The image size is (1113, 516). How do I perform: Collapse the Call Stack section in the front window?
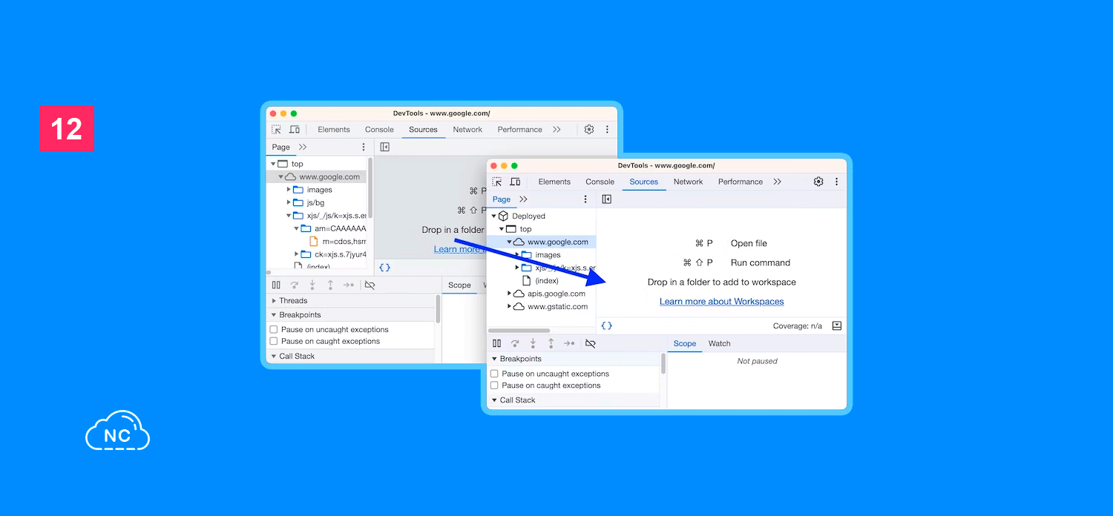[x=493, y=400]
